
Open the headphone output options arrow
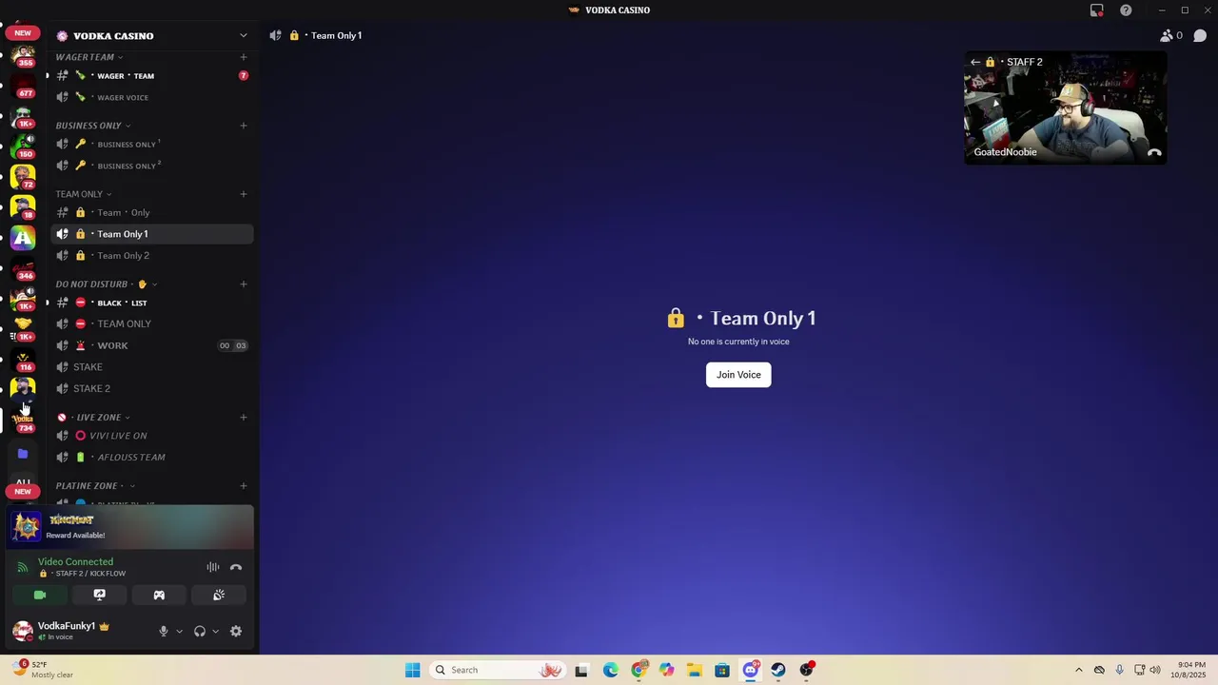point(215,631)
